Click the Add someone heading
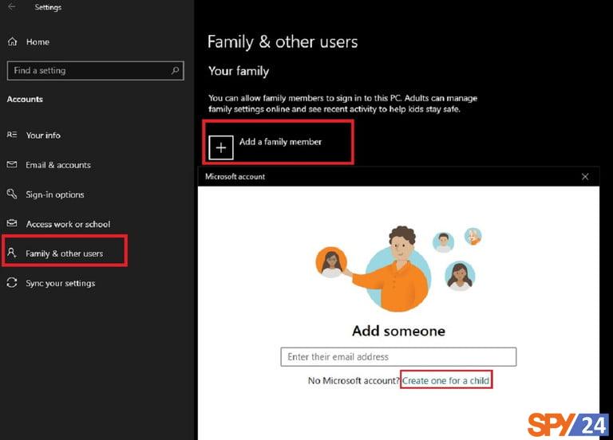This screenshot has height=440, width=613. 398,331
